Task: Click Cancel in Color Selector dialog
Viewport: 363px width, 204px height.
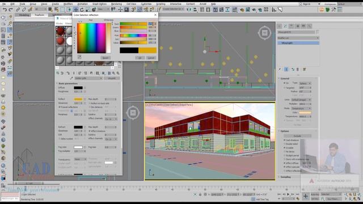Action: tap(151, 58)
